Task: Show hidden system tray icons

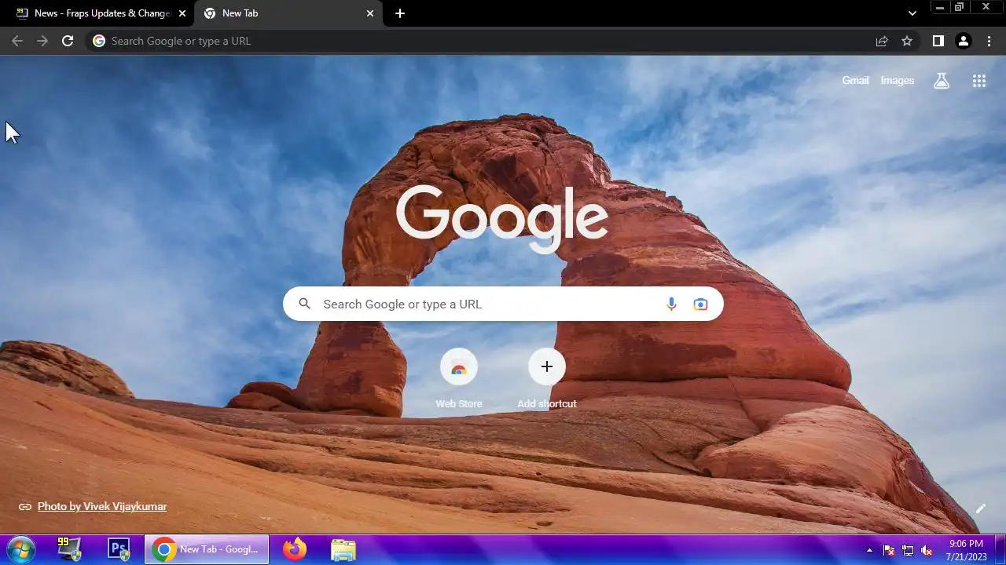Action: (x=869, y=550)
